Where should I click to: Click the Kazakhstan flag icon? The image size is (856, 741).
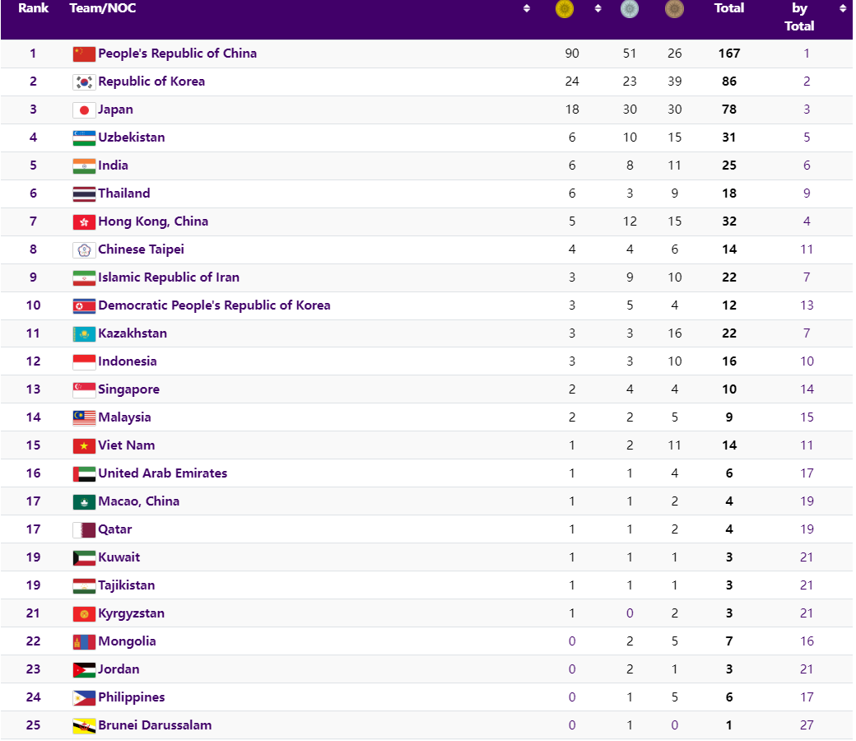click(x=84, y=334)
